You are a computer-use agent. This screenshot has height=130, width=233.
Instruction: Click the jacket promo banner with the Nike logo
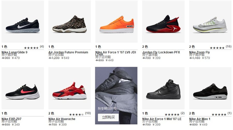click(116, 96)
